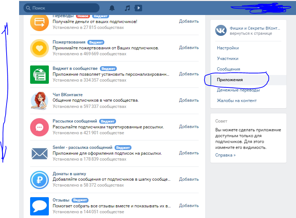
Task: Add the Переводы app via Добавить
Action: pyautogui.click(x=189, y=21)
